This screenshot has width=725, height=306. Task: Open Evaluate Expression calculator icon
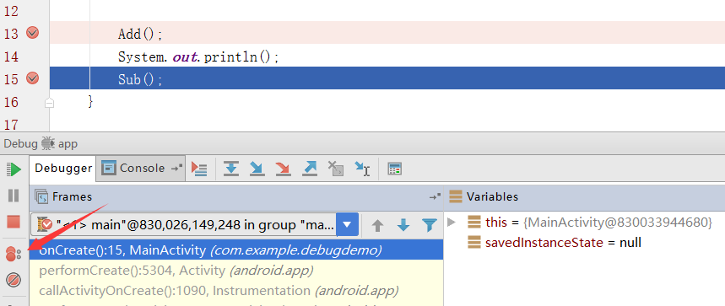(394, 169)
